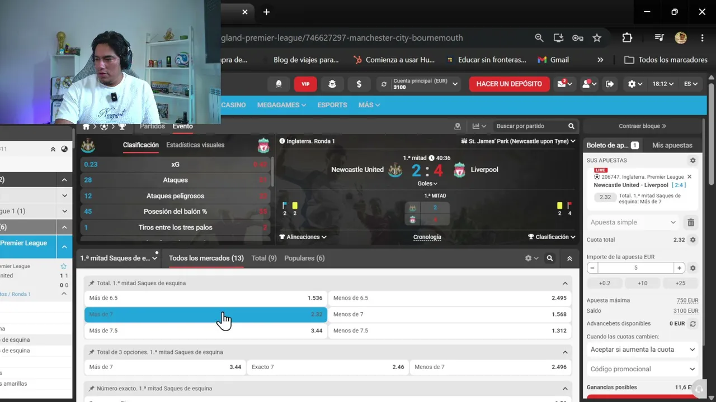716x402 pixels.
Task: Pin the Total de 3 opciones market
Action: tap(92, 352)
